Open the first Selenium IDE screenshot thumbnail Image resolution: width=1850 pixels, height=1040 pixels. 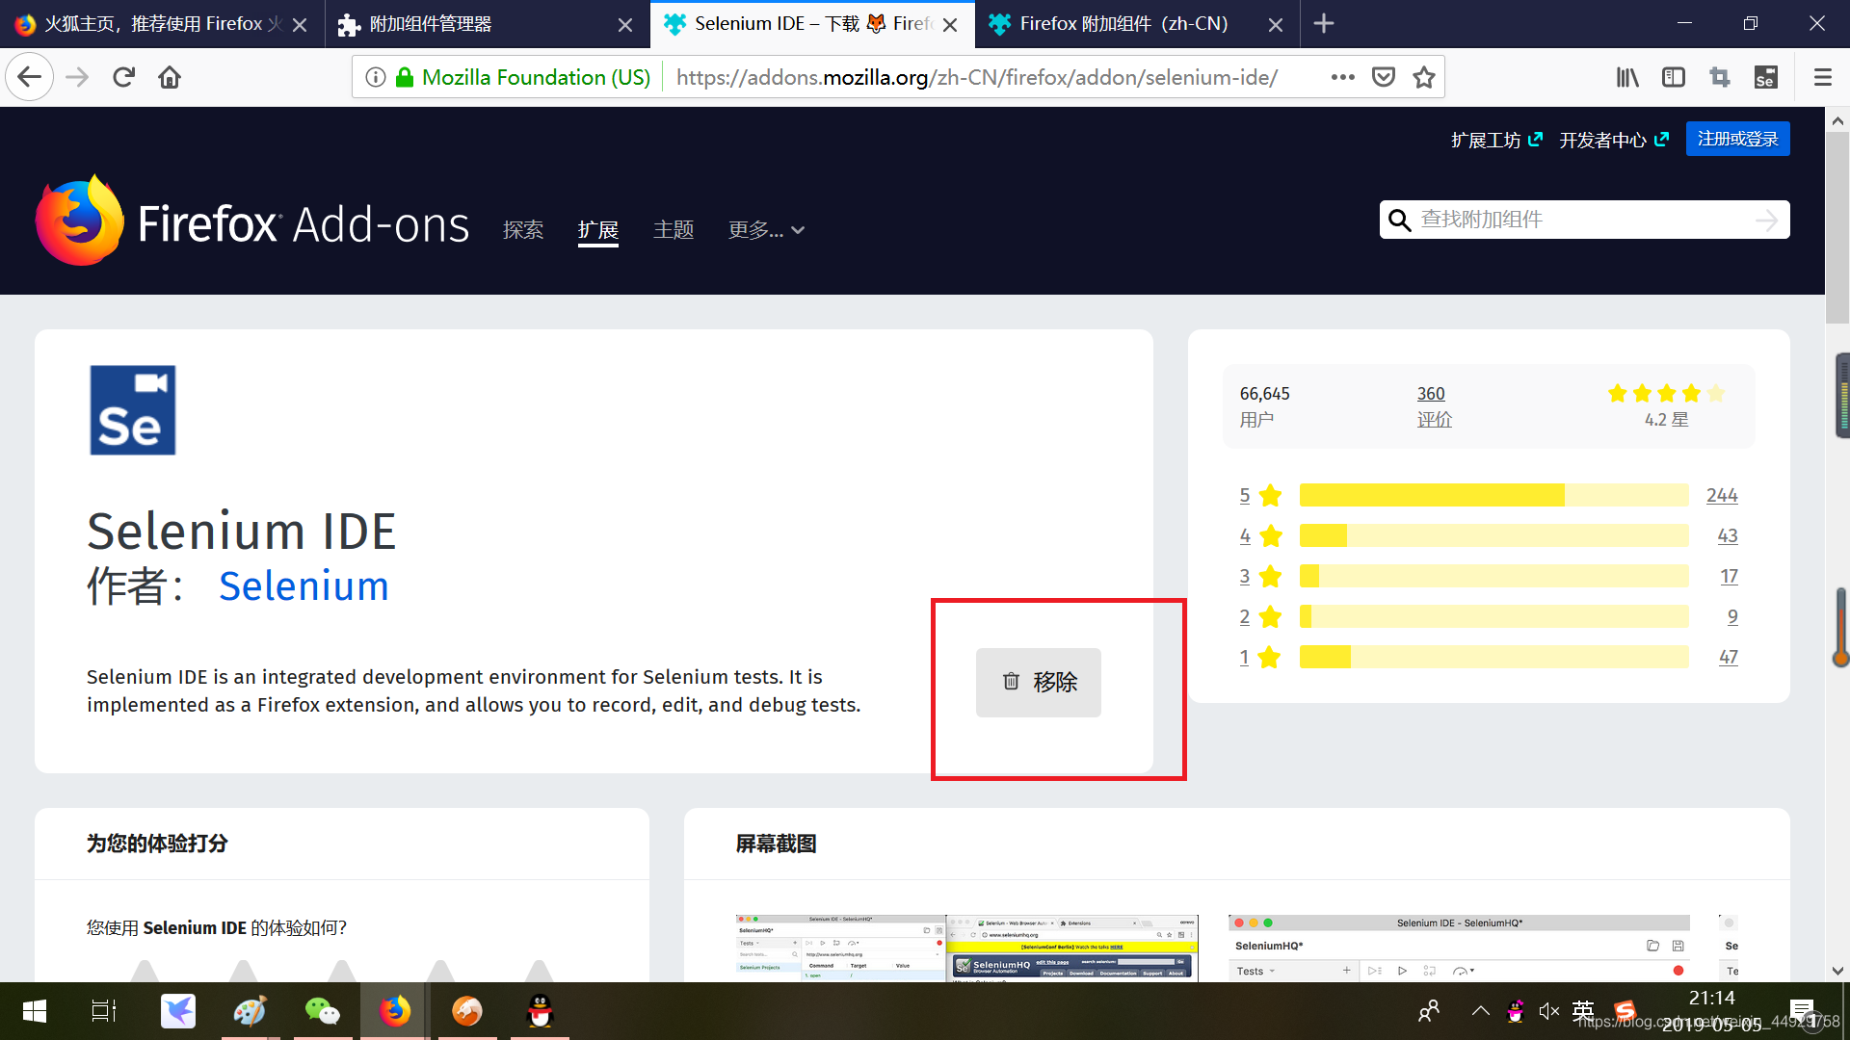pyautogui.click(x=966, y=948)
